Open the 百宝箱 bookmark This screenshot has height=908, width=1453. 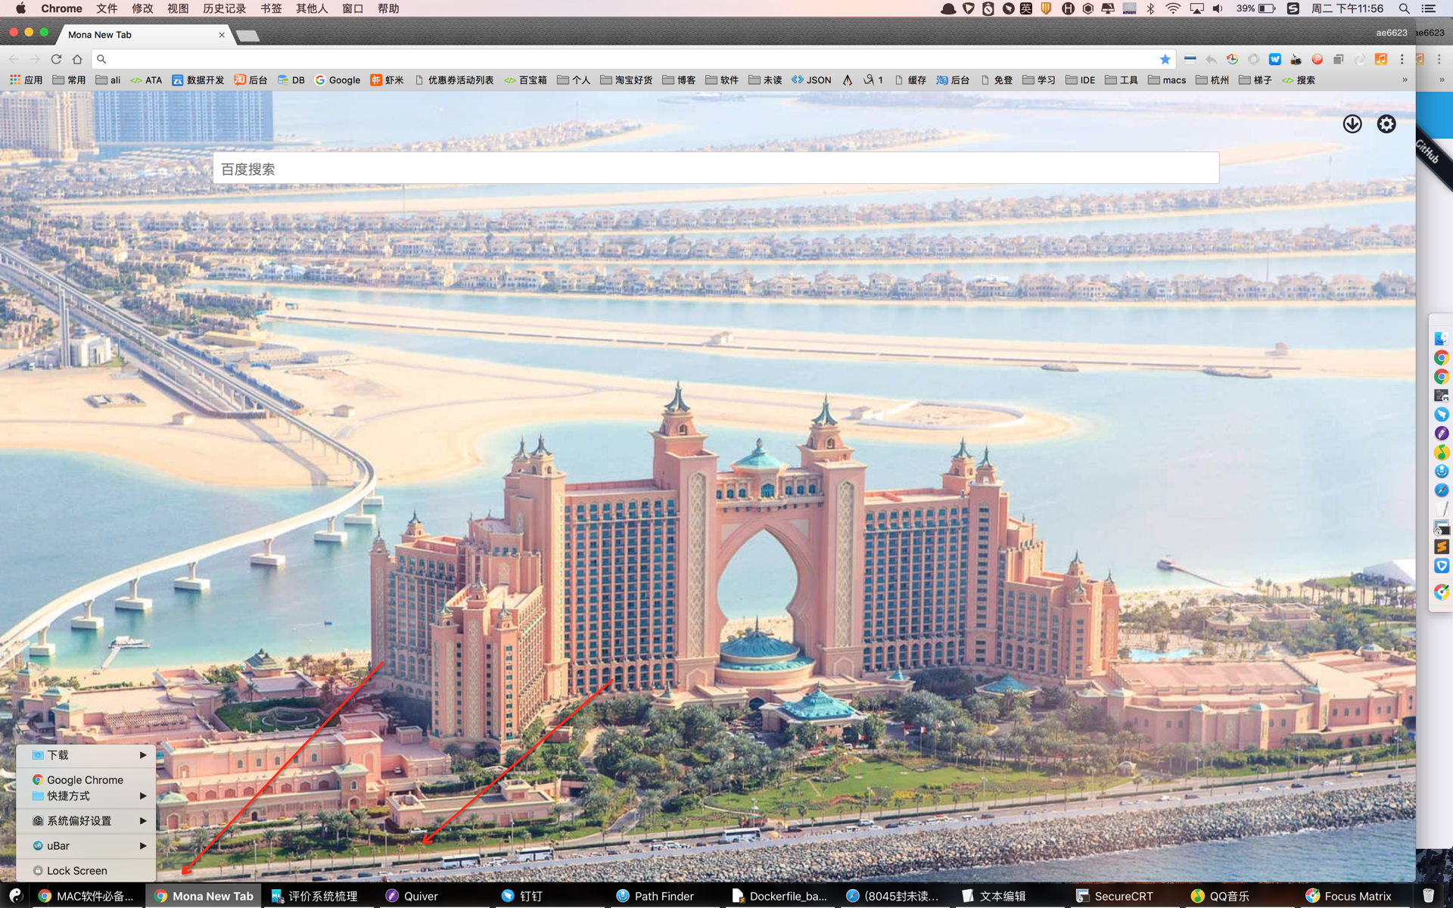[525, 80]
